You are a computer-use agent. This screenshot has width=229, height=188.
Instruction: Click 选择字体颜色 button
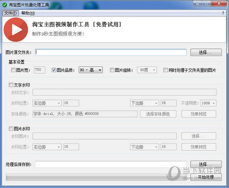click(158, 114)
